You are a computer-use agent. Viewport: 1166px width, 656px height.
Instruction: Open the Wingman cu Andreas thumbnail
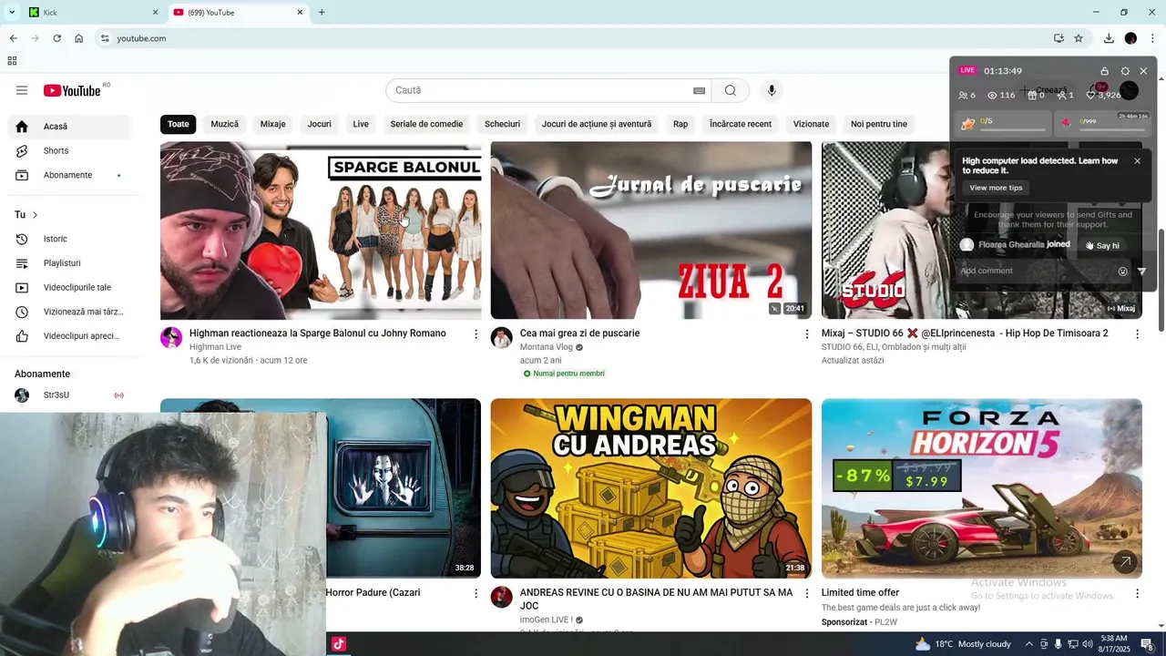pos(651,488)
